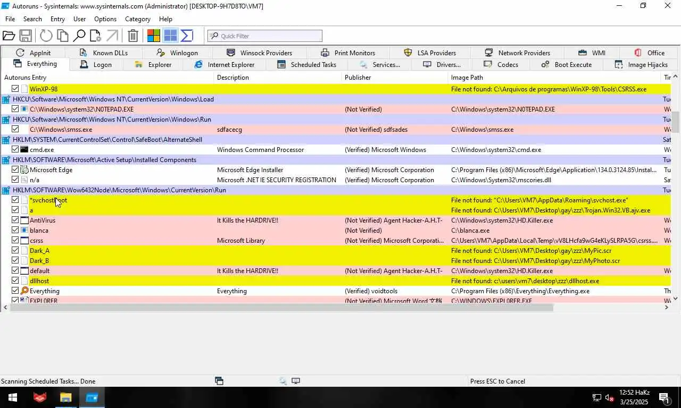
Task: Uncheck the WinXP-98 entry checkbox
Action: (15, 89)
